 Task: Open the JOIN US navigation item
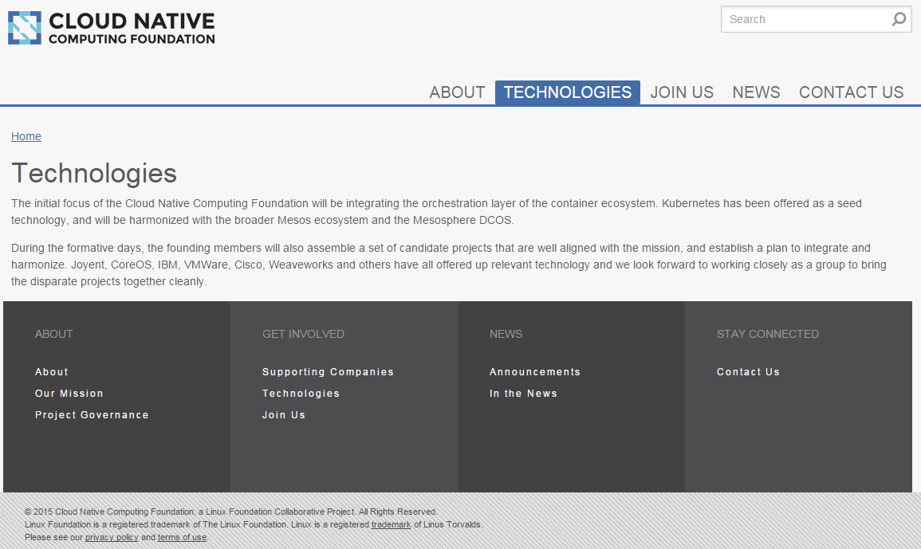(682, 92)
